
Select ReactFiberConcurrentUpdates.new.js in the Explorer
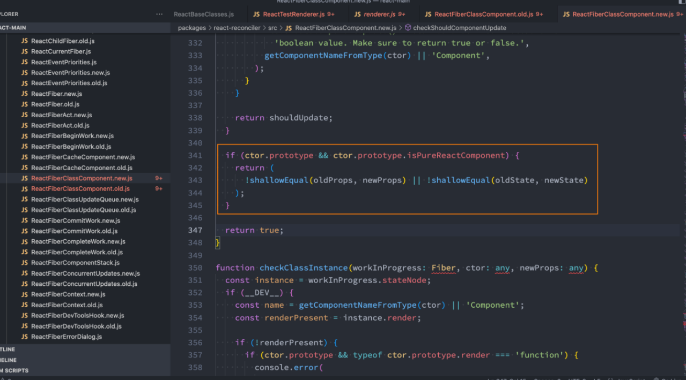tap(85, 273)
